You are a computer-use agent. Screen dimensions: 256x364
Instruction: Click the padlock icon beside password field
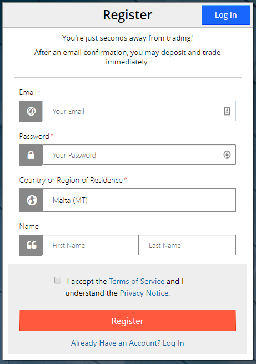pyautogui.click(x=31, y=155)
